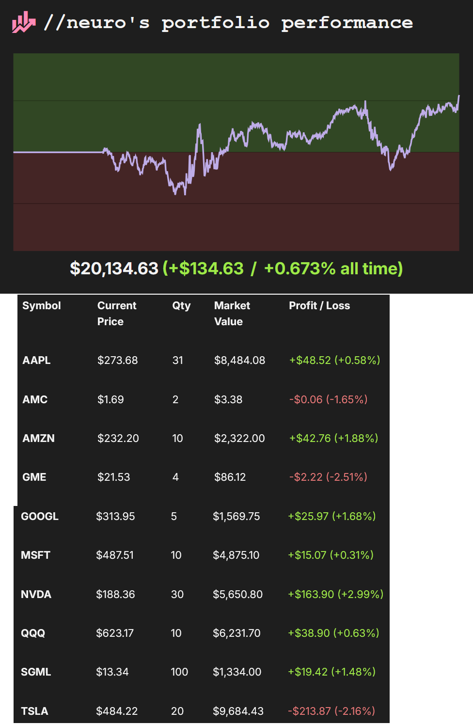Select the AAPL symbol row

click(36, 361)
